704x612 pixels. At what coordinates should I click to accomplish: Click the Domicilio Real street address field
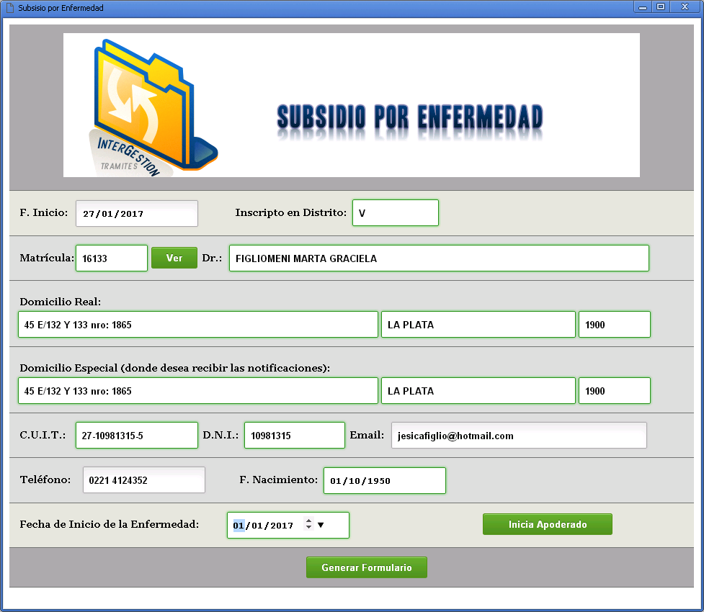[198, 325]
